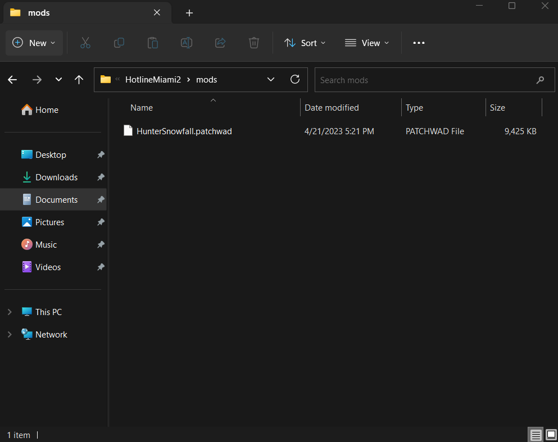Screen dimensions: 558x442
Task: Switch to details view layout
Action: (x=536, y=435)
